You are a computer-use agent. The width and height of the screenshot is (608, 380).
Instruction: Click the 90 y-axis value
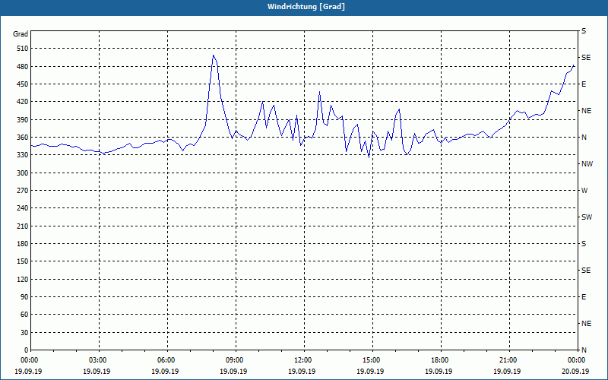tap(24, 297)
